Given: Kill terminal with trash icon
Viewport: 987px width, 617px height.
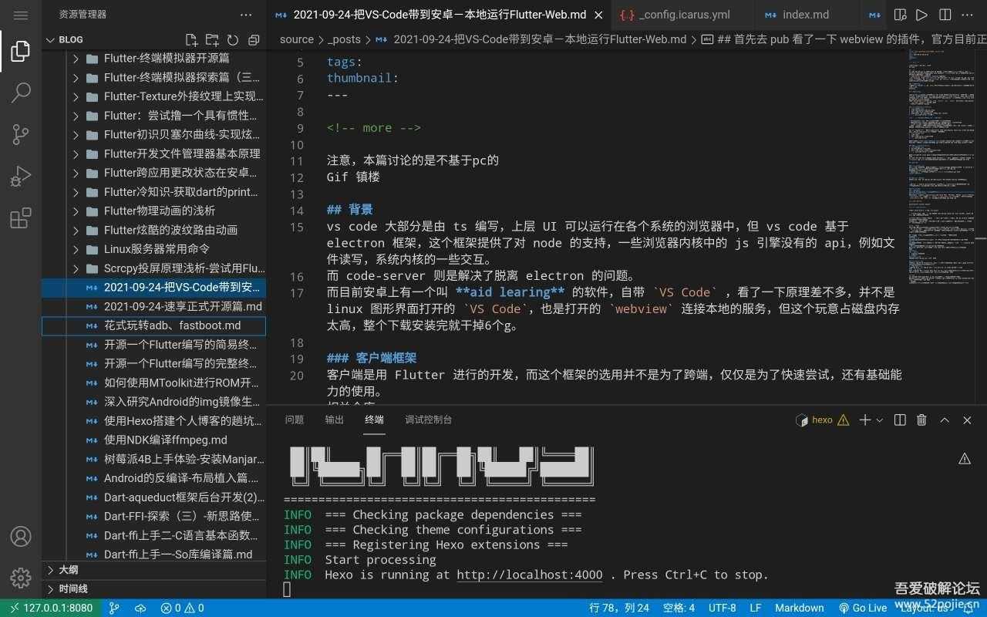Looking at the screenshot, I should [x=921, y=420].
